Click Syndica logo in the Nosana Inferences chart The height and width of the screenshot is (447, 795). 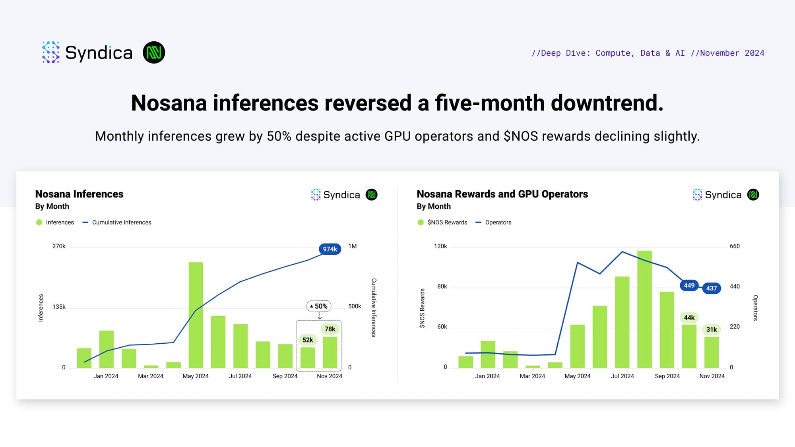pyautogui.click(x=335, y=195)
